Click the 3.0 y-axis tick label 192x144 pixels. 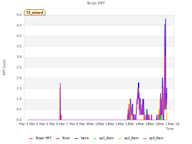(19, 57)
